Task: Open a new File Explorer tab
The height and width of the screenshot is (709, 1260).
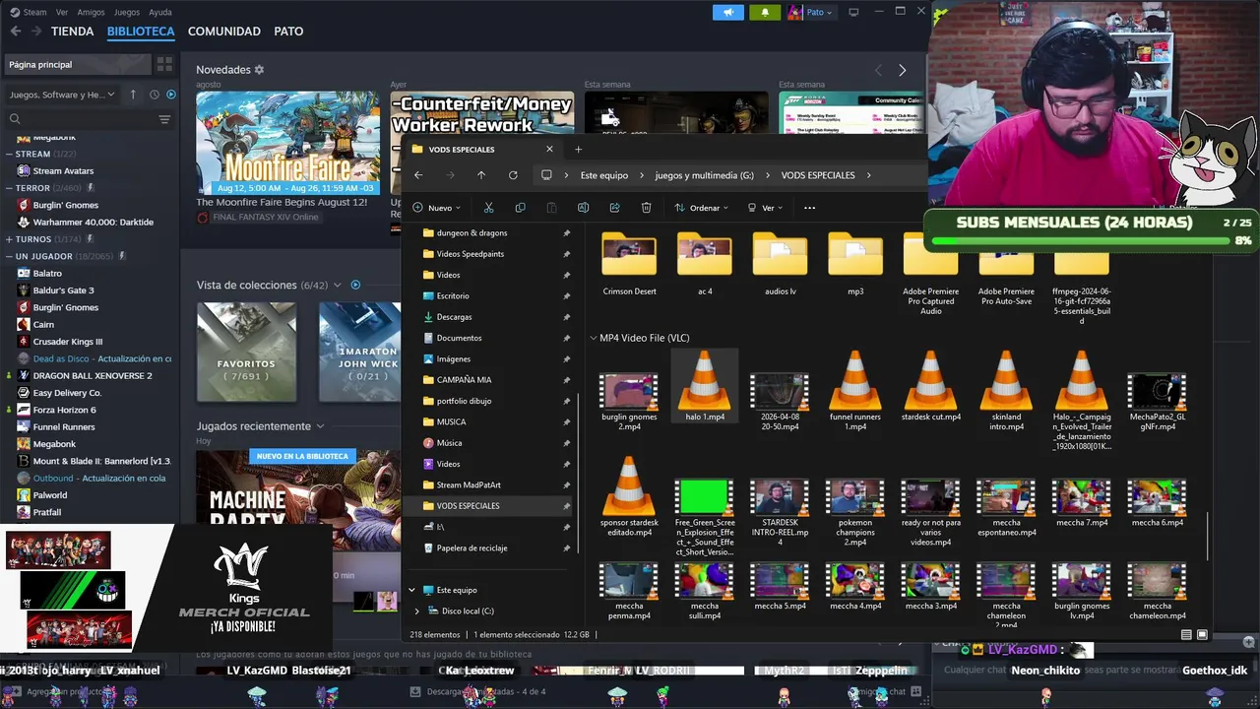Action: point(578,150)
